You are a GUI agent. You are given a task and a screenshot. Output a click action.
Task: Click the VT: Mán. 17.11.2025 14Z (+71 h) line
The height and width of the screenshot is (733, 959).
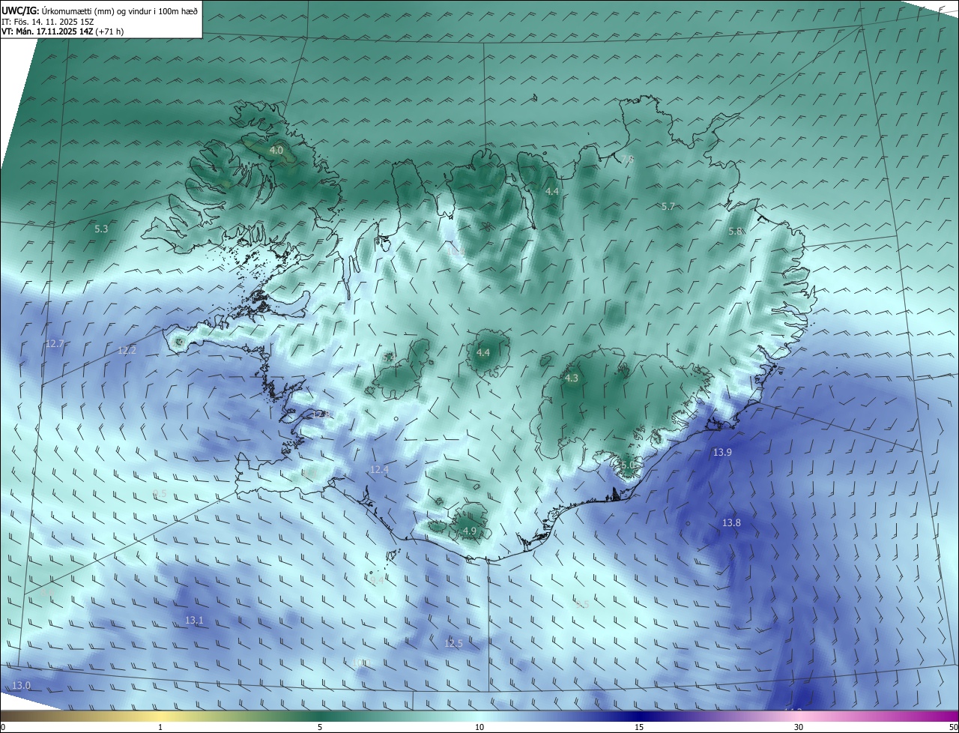[63, 31]
